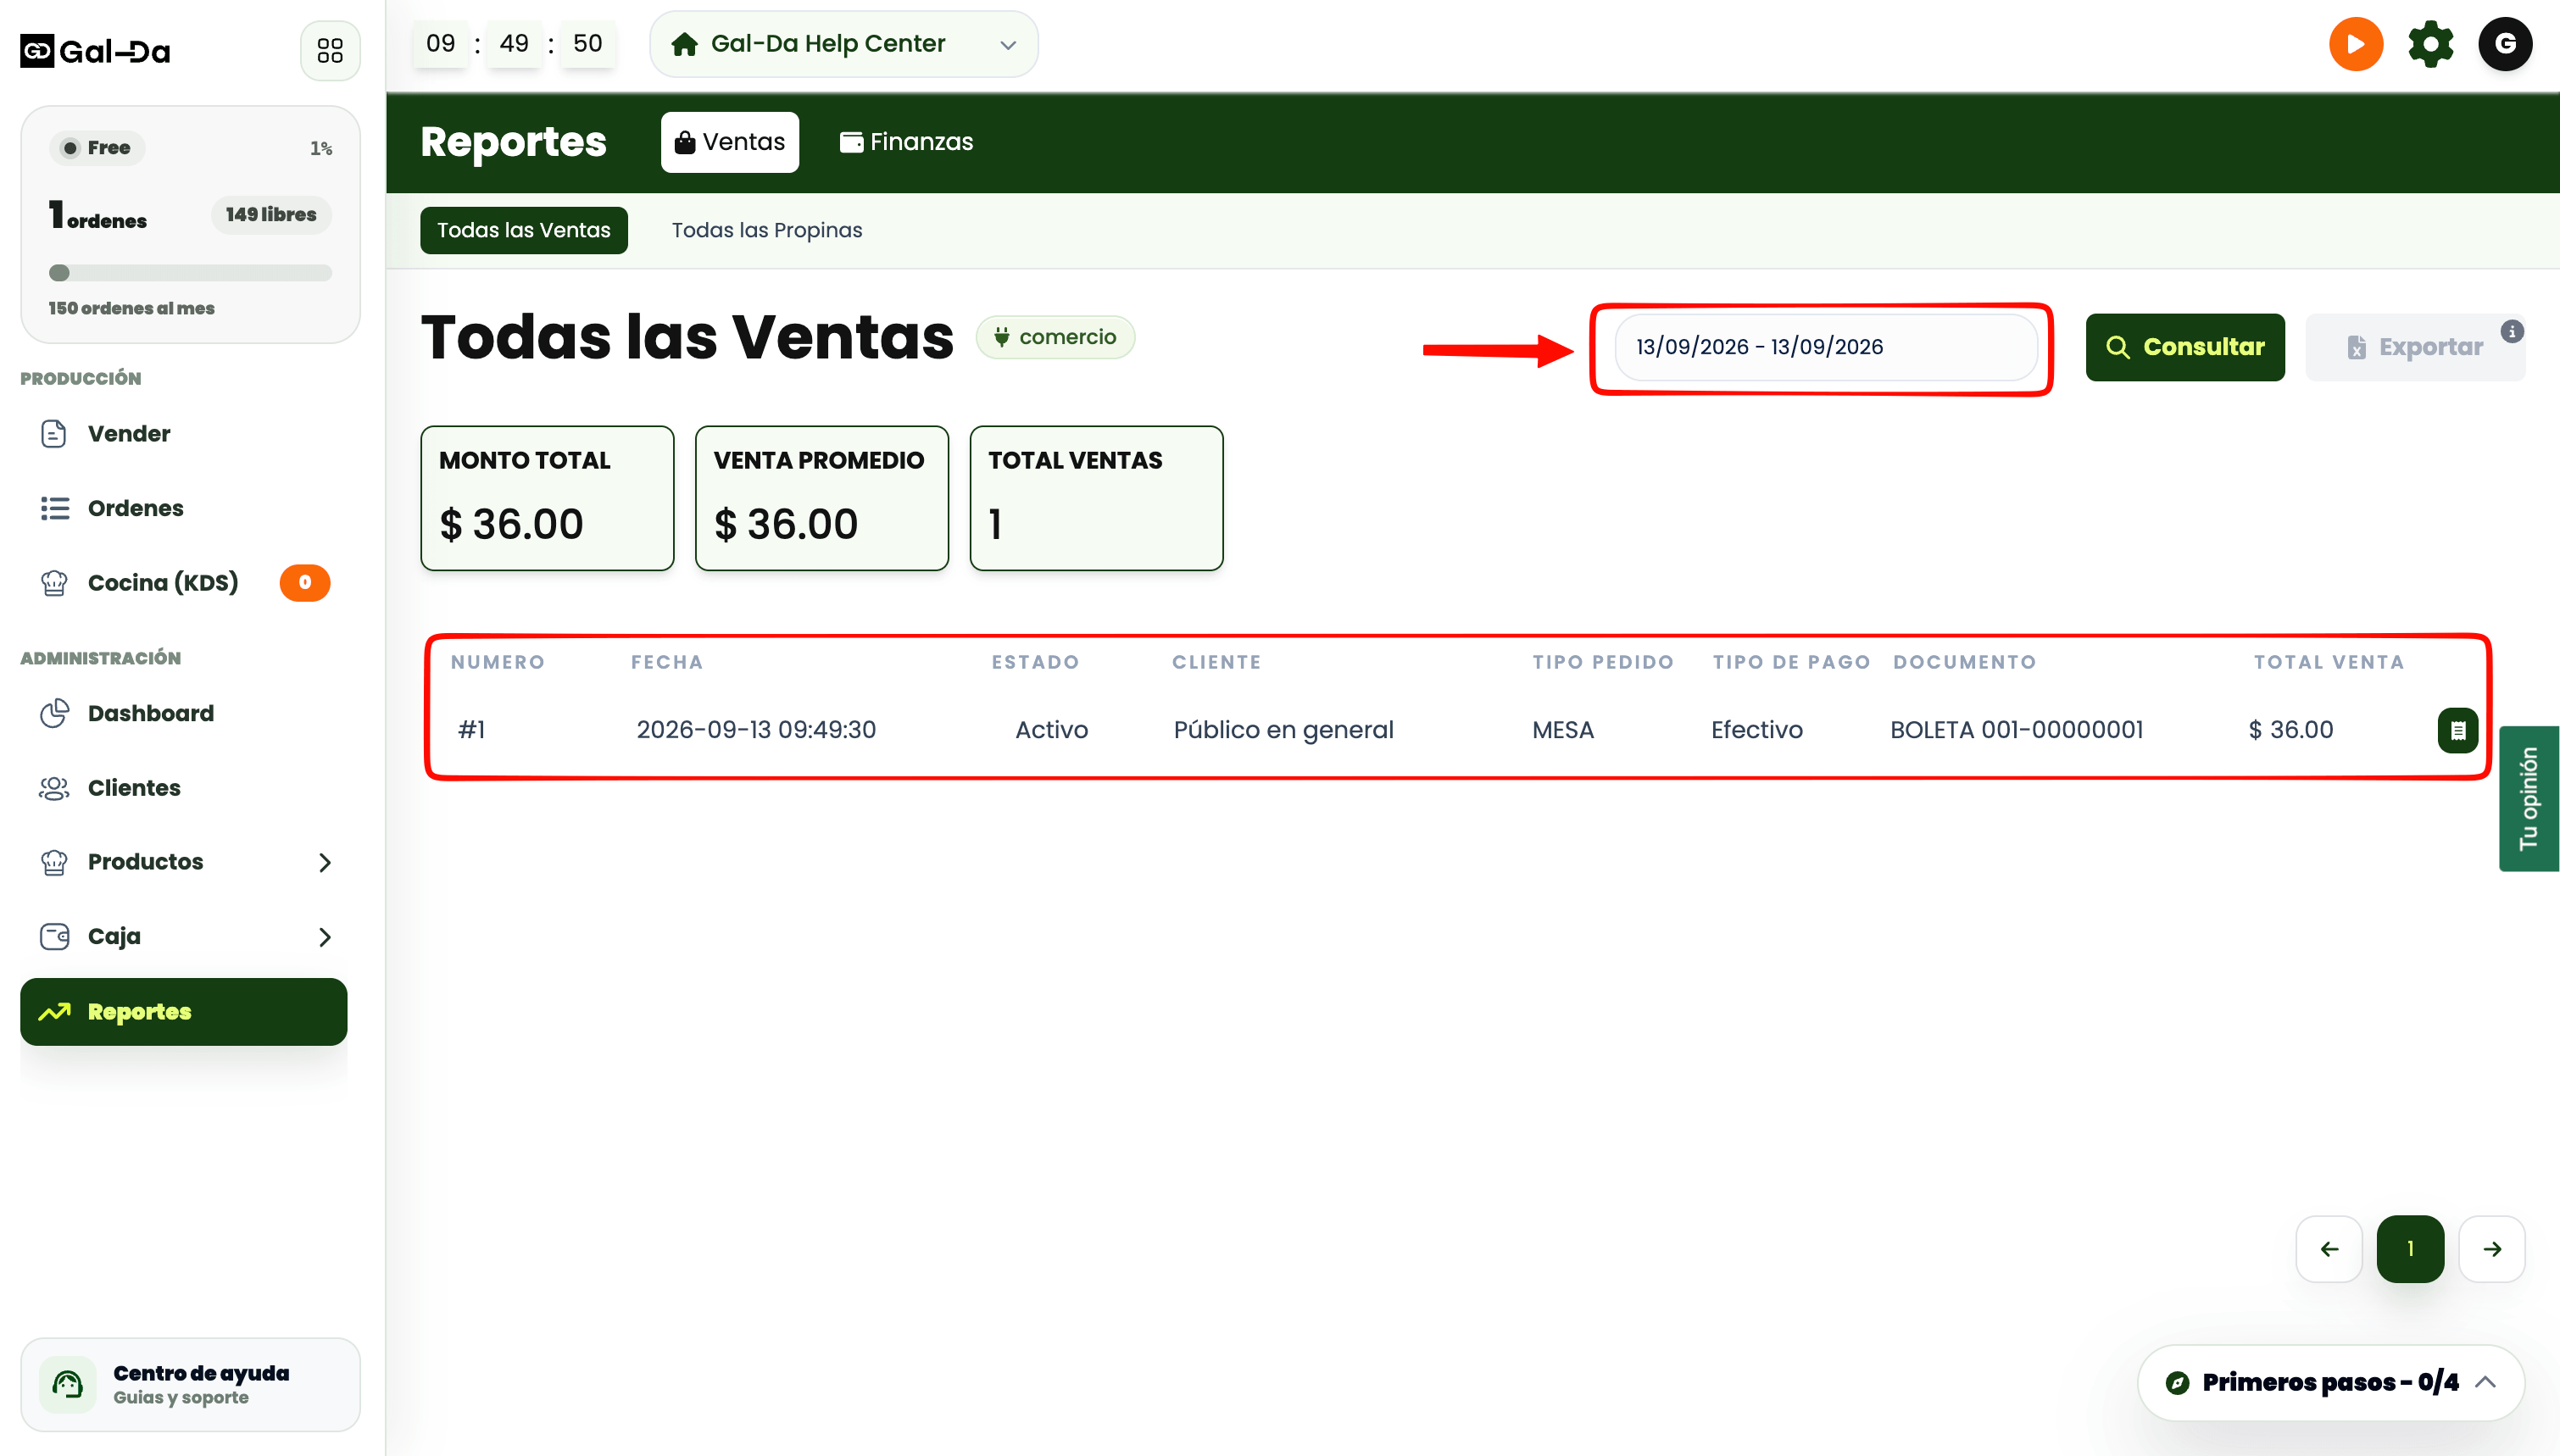The height and width of the screenshot is (1456, 2560).
Task: Click the Público en general client cell
Action: tap(1283, 730)
